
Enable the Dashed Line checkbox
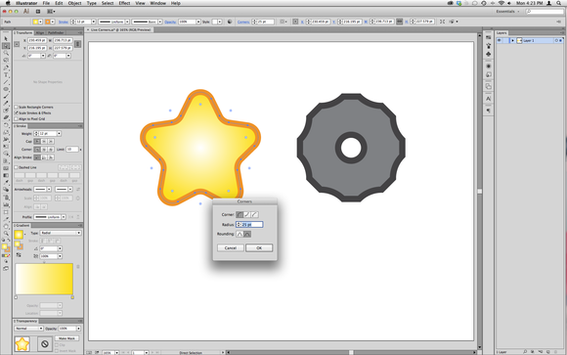(16, 167)
